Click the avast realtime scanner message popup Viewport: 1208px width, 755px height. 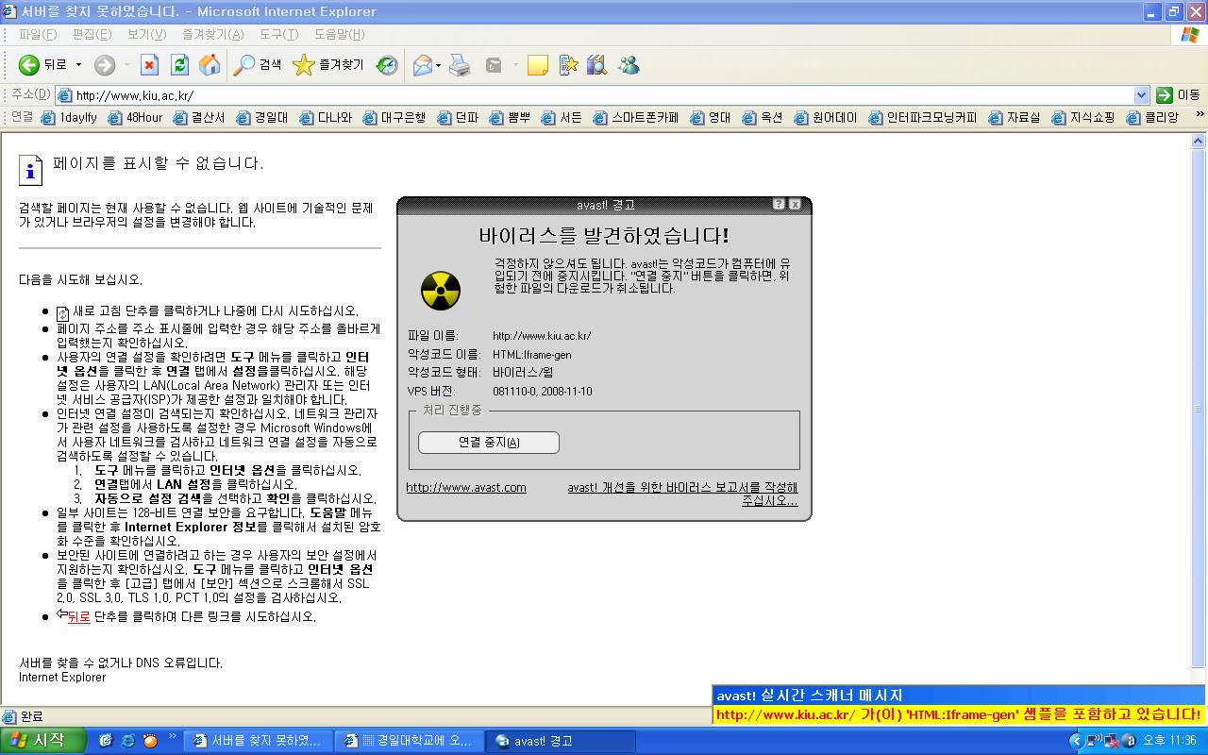960,706
